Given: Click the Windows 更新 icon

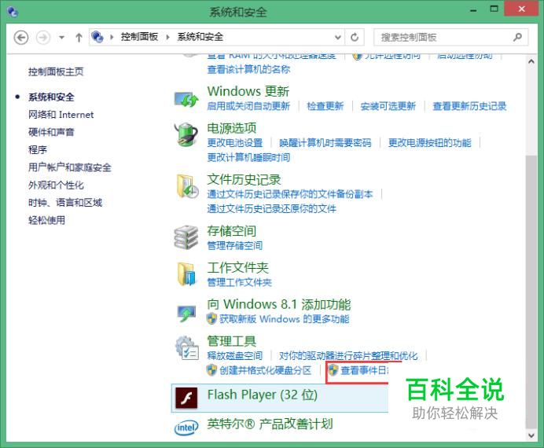Looking at the screenshot, I should coord(186,99).
